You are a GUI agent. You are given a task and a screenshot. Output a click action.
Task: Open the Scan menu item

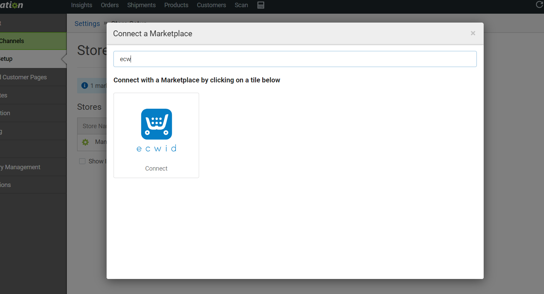[241, 5]
